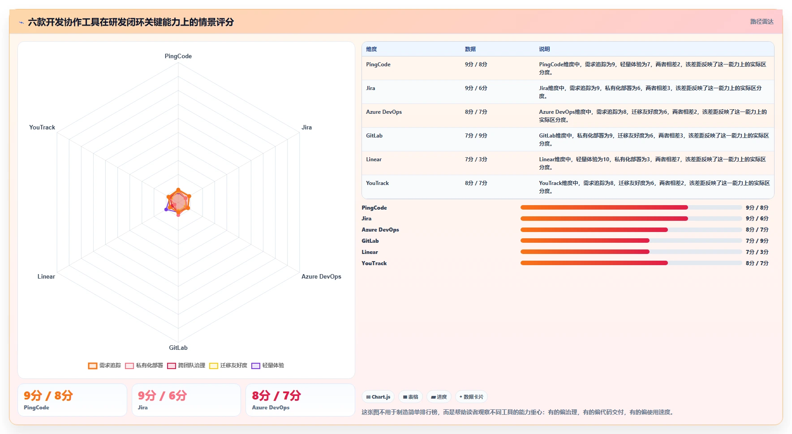Click the YouTrack label in progress list

(x=374, y=263)
